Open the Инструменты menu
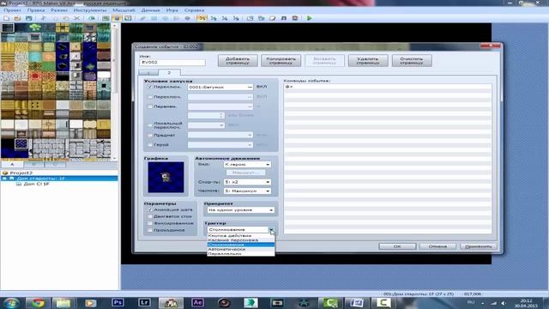 coord(89,10)
